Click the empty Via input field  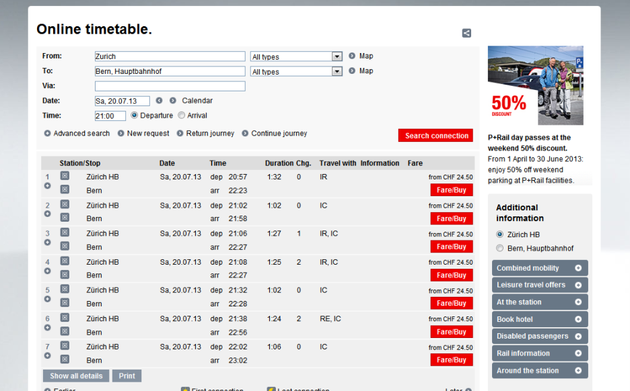[x=170, y=86]
